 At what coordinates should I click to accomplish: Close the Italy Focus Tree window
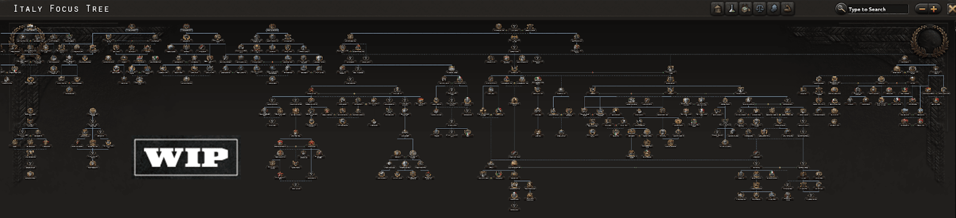(951, 9)
